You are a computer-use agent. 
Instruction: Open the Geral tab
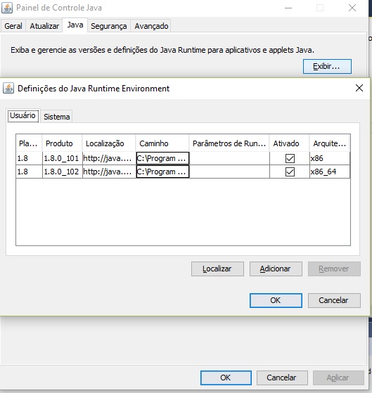[x=13, y=26]
